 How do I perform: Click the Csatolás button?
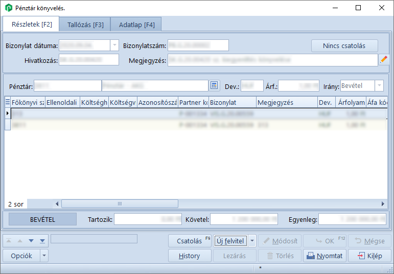[190, 241]
